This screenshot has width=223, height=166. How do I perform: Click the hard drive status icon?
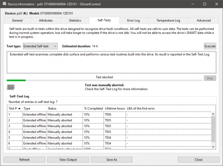tap(11, 87)
